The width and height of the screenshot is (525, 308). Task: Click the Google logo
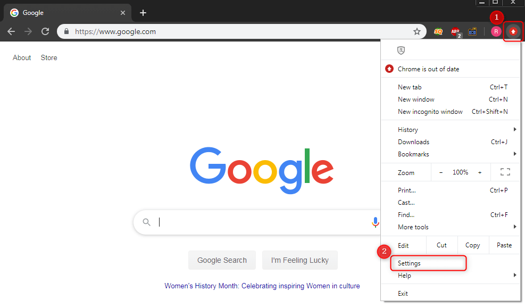pyautogui.click(x=262, y=171)
